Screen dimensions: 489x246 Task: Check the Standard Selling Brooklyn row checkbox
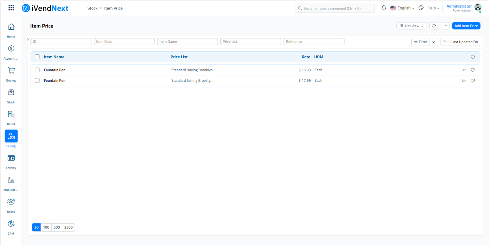37,81
